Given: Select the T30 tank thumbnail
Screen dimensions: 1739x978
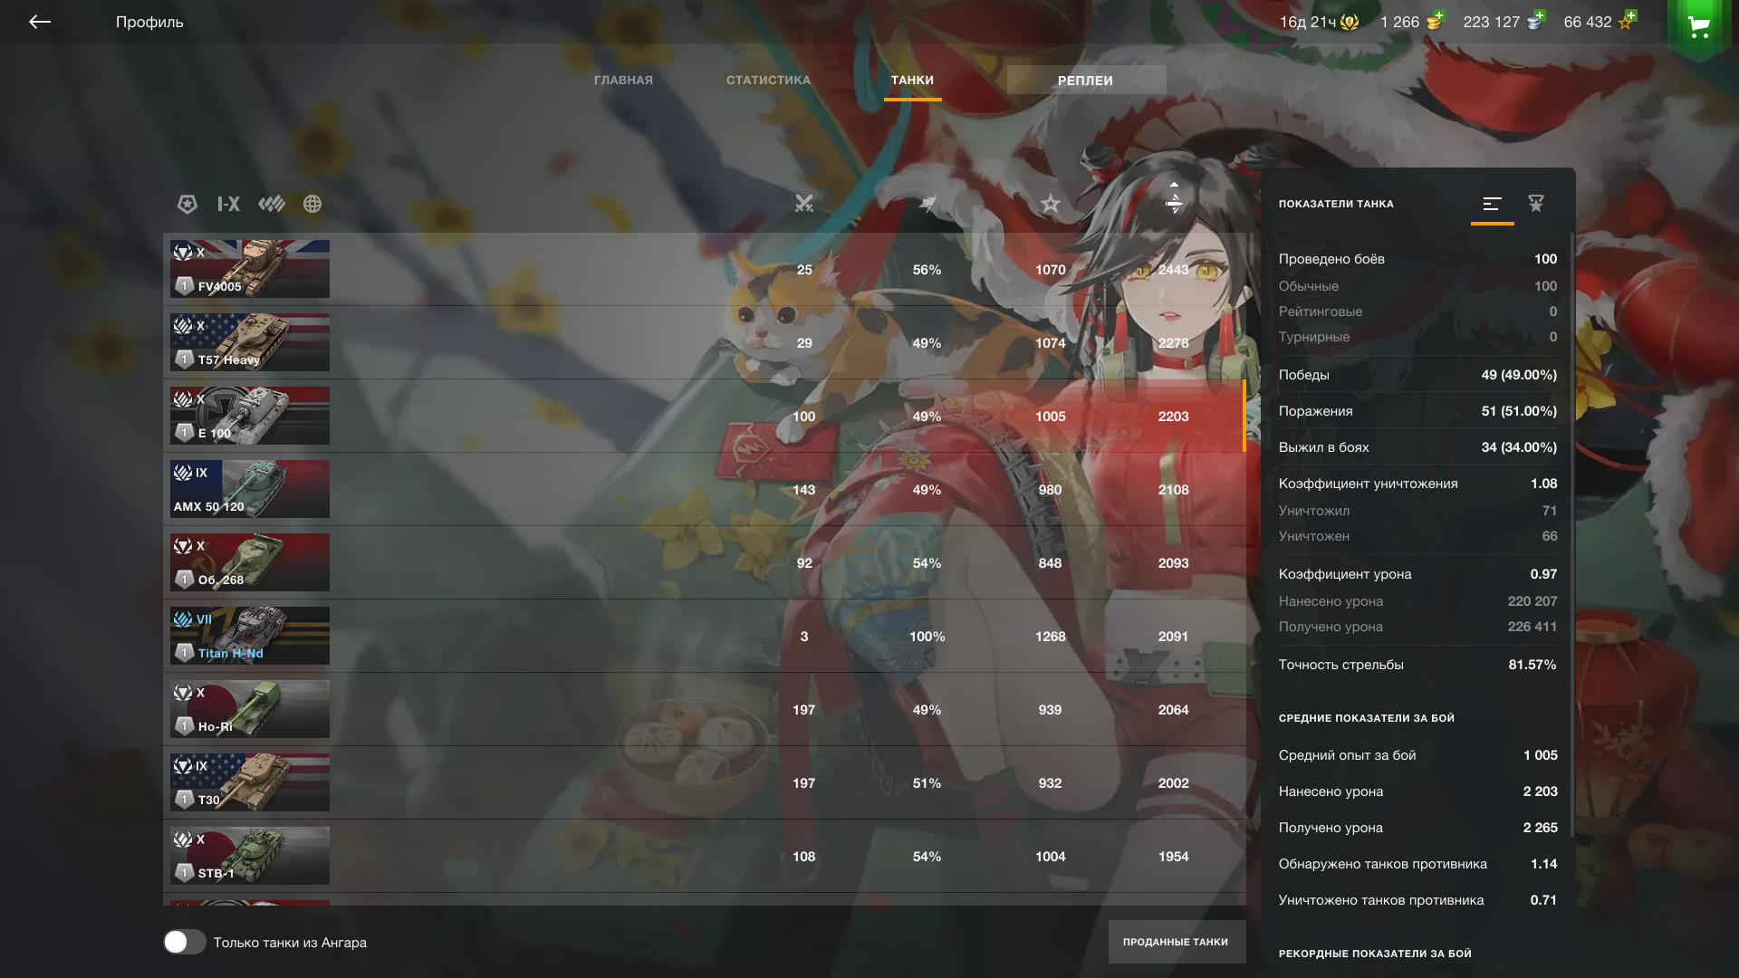Looking at the screenshot, I should tap(250, 782).
